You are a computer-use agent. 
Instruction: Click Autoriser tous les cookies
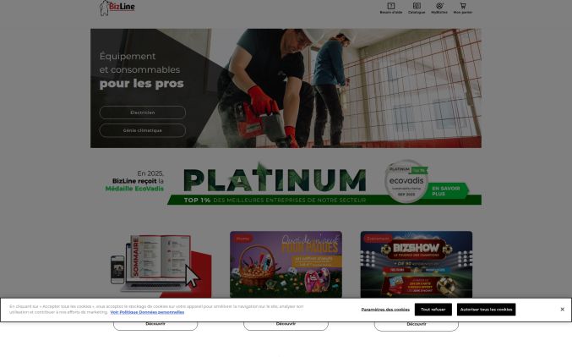[x=487, y=310]
